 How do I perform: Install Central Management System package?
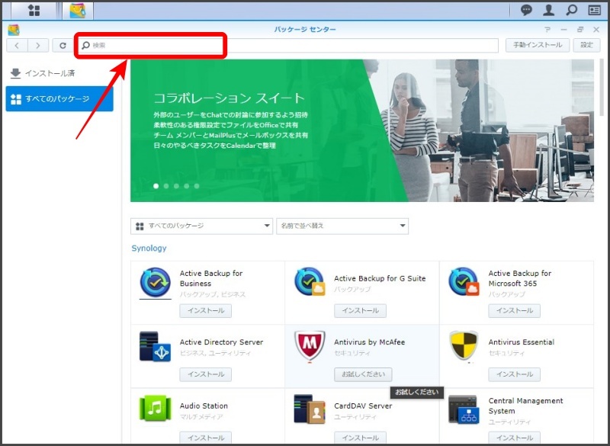pos(514,438)
